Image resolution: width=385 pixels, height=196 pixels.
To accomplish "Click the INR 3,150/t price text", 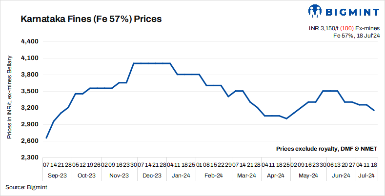I will coord(324,28).
